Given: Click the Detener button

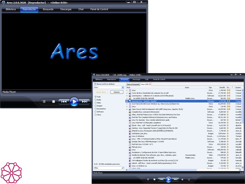Looking at the screenshot, I should pyautogui.click(x=117, y=92).
